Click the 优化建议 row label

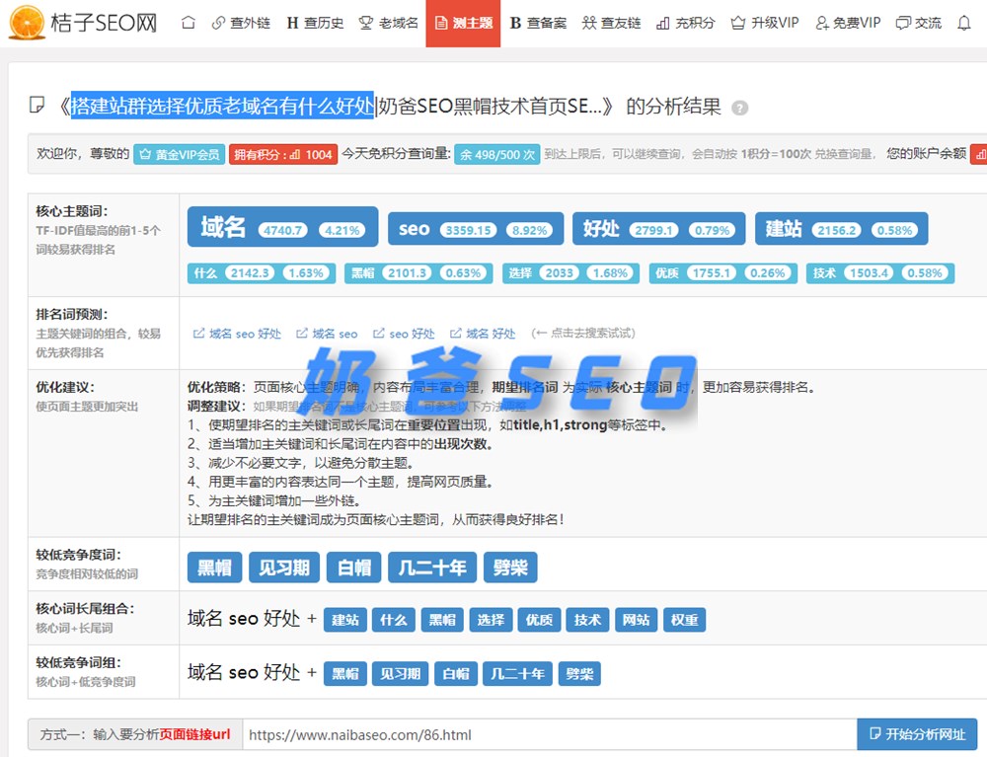[x=65, y=388]
